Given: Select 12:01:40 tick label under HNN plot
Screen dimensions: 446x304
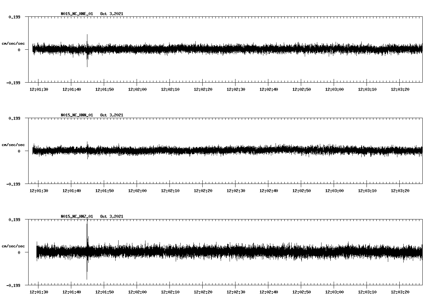Looking at the screenshot, I should click(x=72, y=191).
